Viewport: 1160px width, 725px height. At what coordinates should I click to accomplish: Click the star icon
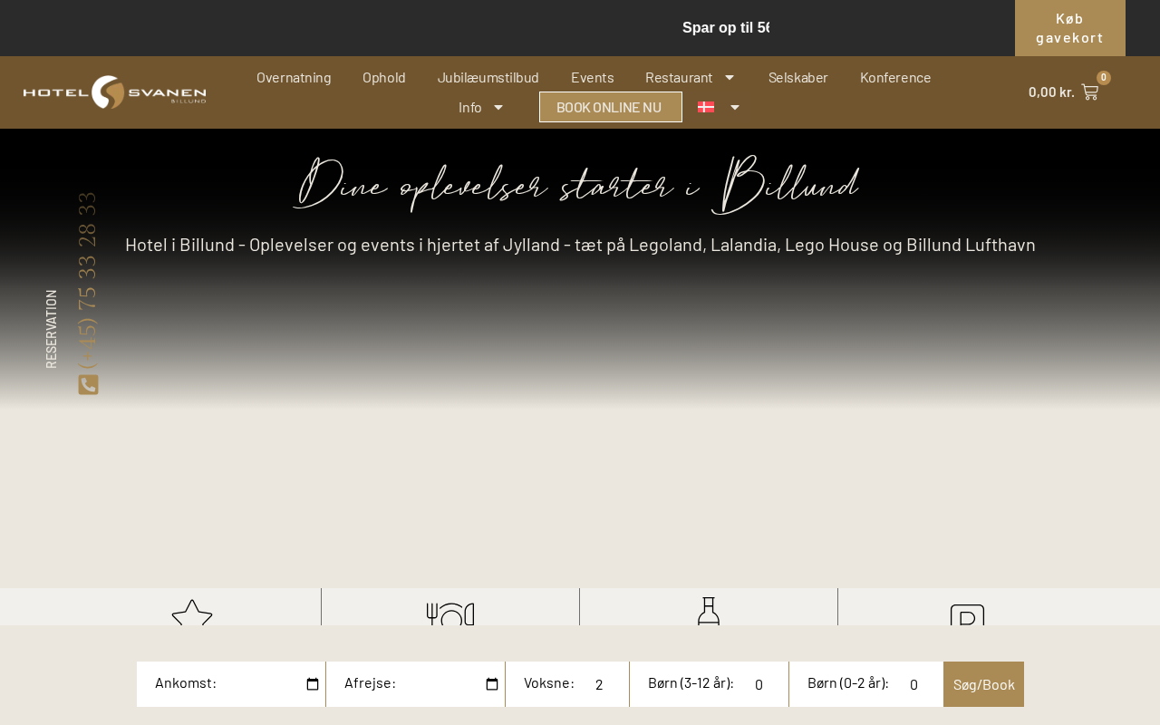pyautogui.click(x=192, y=613)
